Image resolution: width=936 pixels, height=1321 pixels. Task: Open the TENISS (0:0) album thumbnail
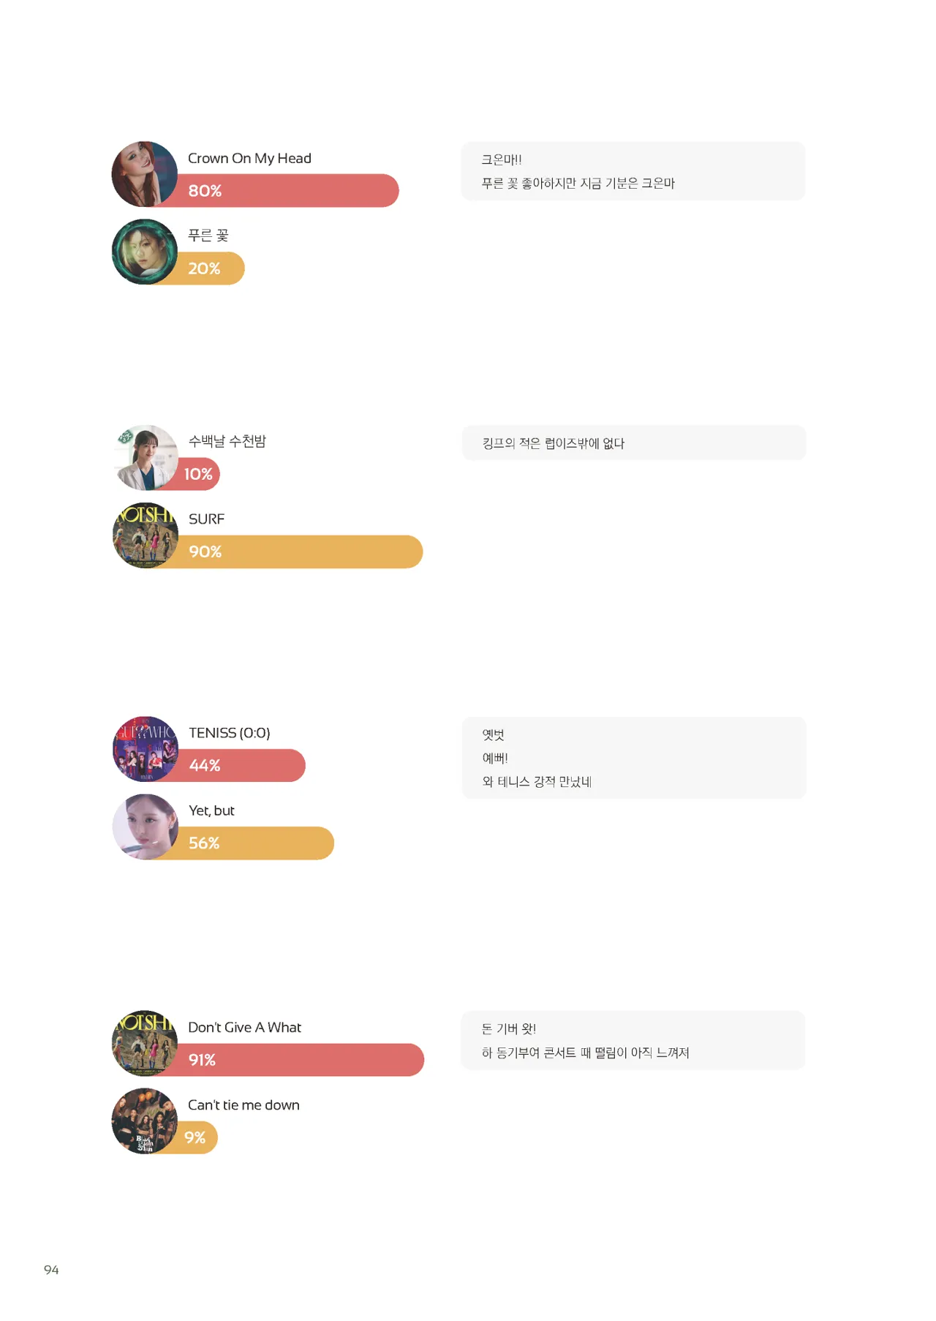[146, 749]
